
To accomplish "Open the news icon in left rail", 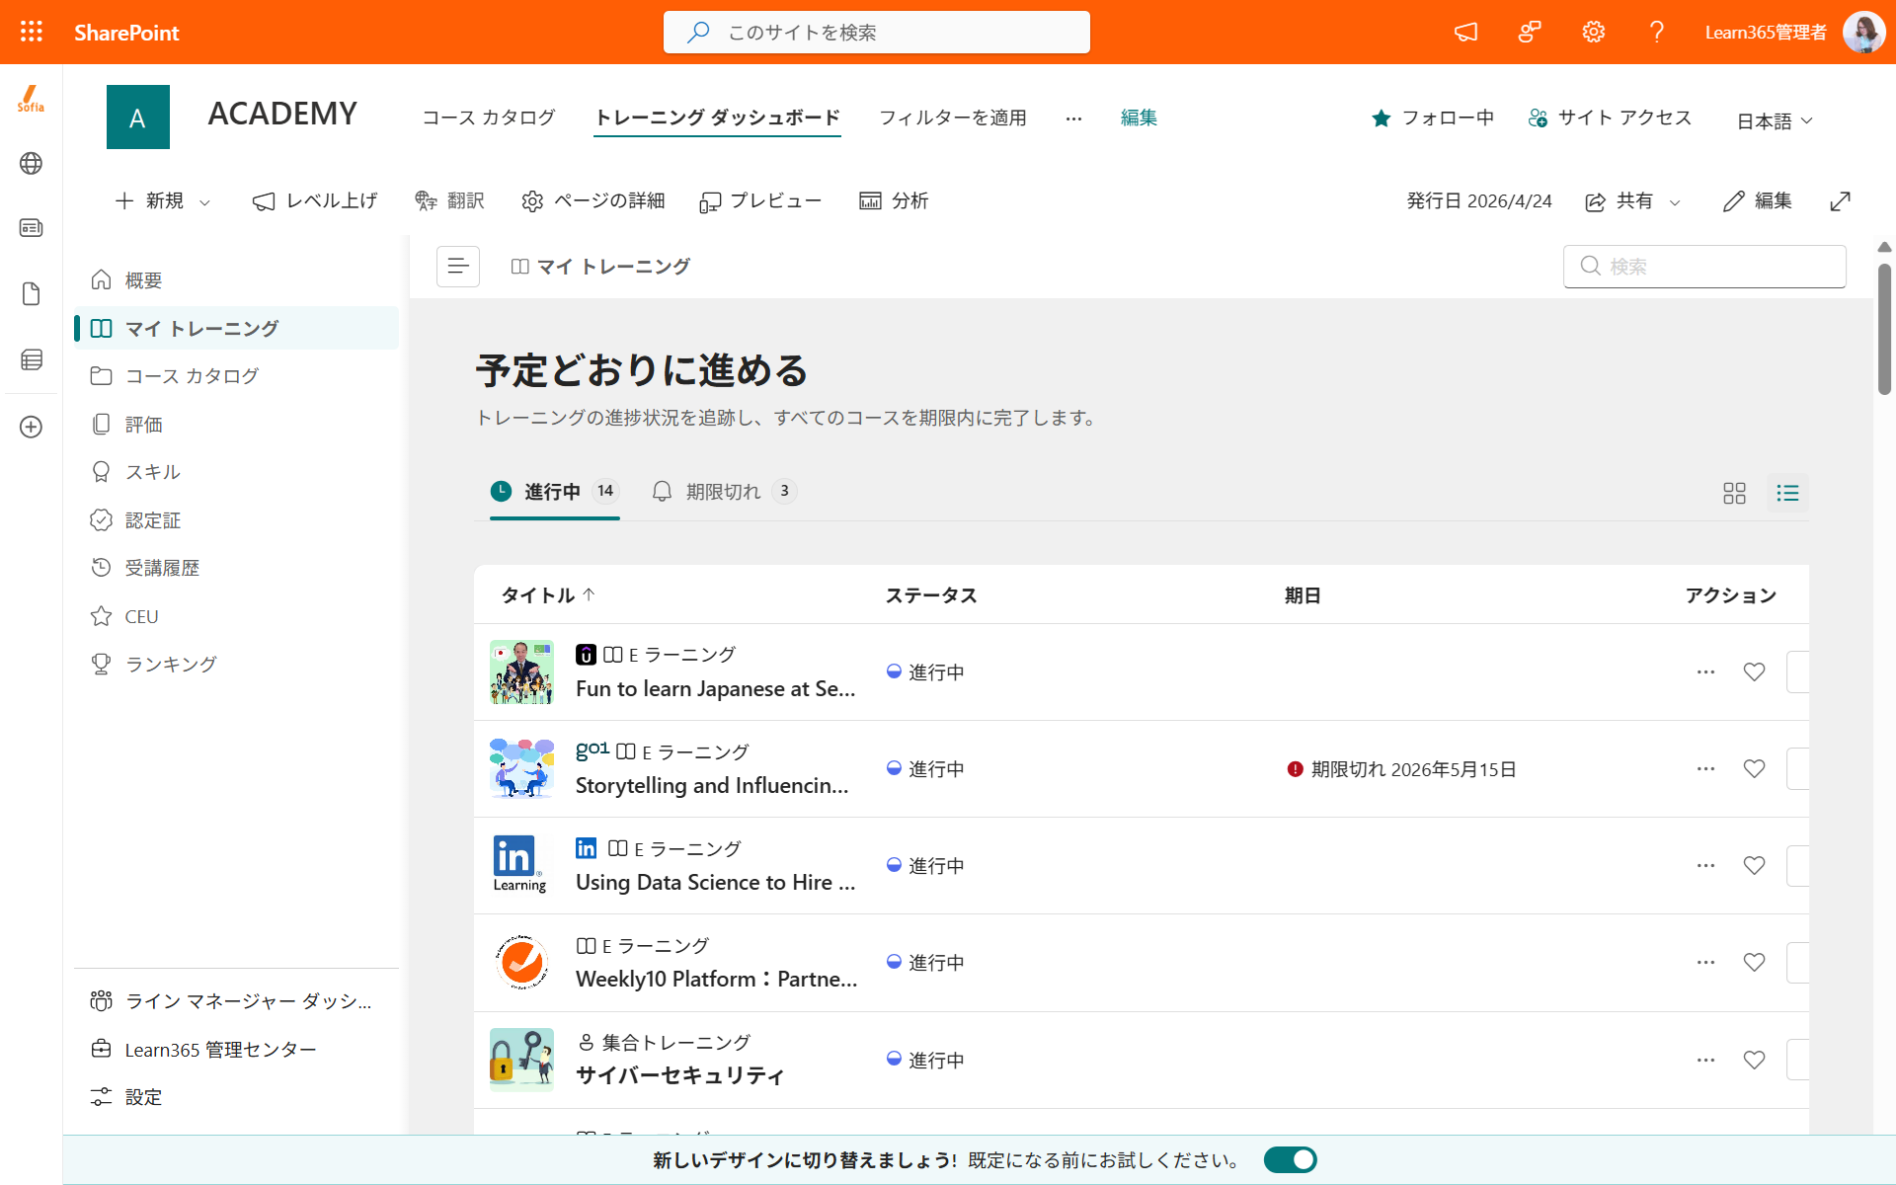I will coord(31,228).
